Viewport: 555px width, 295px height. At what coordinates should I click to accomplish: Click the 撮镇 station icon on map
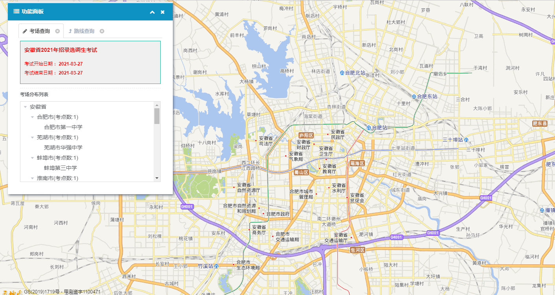pyautogui.click(x=542, y=210)
